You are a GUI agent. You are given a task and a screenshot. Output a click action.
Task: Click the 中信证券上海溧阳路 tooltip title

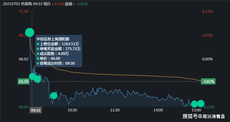(53, 39)
